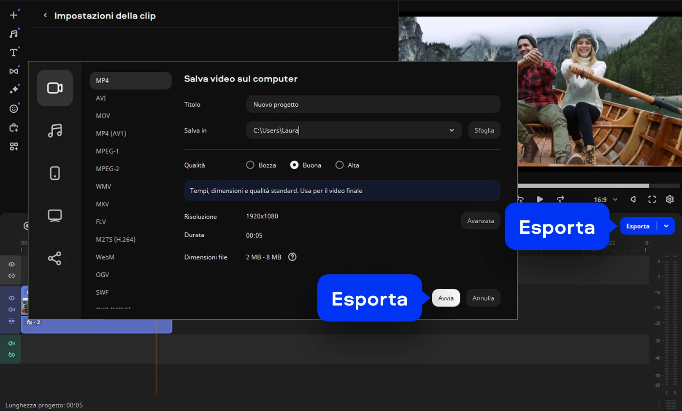This screenshot has height=411, width=682.
Task: Select the Bozza quality option
Action: click(250, 165)
